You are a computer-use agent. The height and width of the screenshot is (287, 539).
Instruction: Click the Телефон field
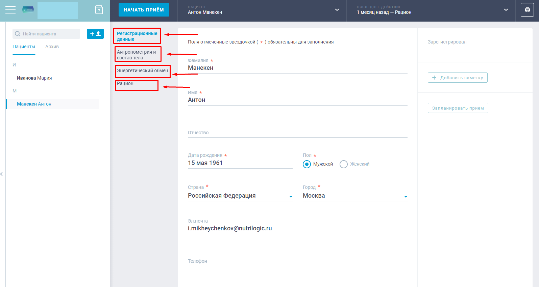[298, 261]
